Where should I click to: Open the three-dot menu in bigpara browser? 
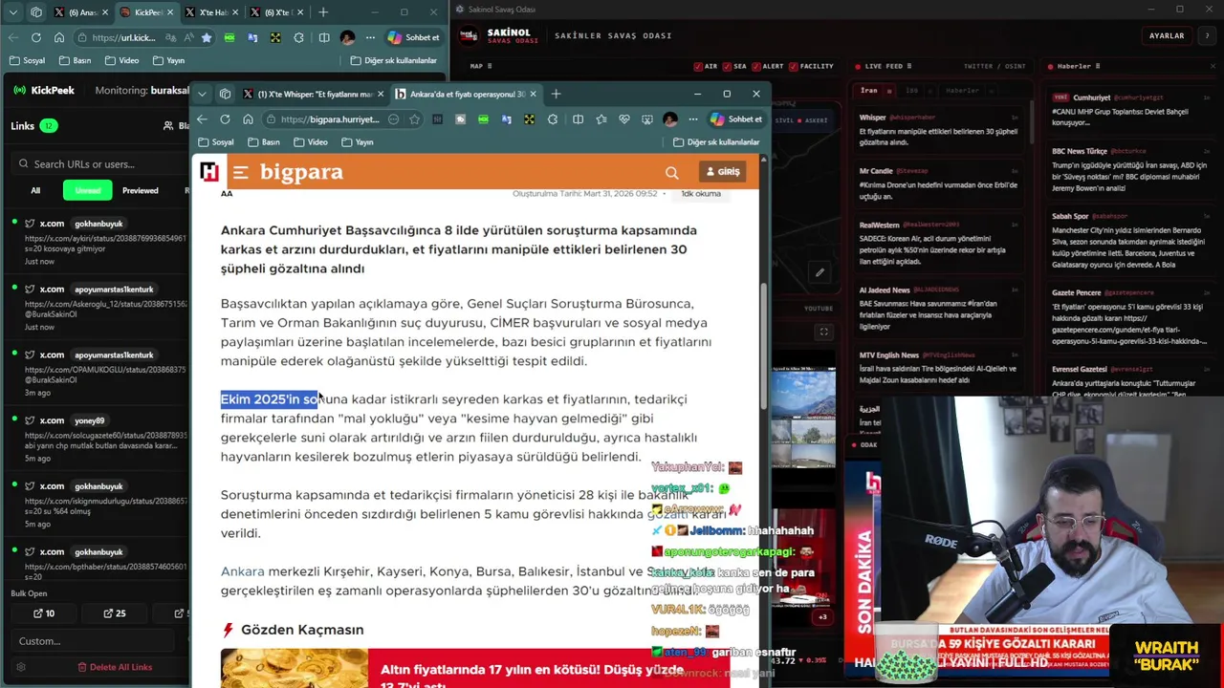693,119
